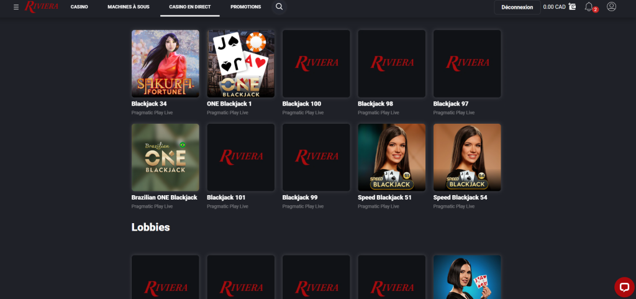This screenshot has width=636, height=299.
Task: Click Pragmatic Play Live under Speed Blackjack 54
Action: tap(454, 206)
